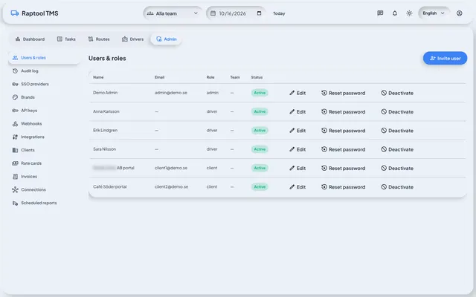The height and width of the screenshot is (297, 476).
Task: Open Users & roles in the sidebar
Action: coord(45,58)
